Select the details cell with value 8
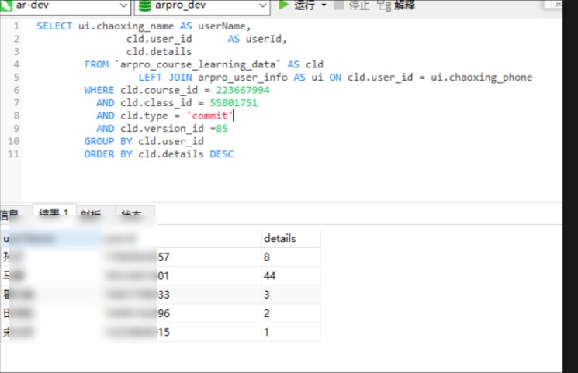The width and height of the screenshot is (578, 373). (x=290, y=257)
